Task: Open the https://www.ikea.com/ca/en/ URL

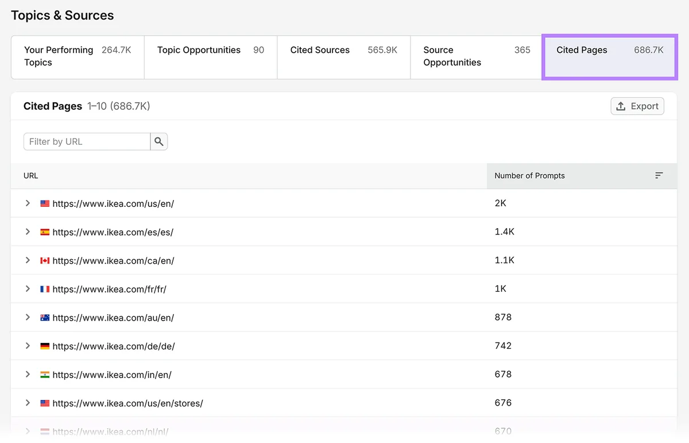Action: coord(113,260)
